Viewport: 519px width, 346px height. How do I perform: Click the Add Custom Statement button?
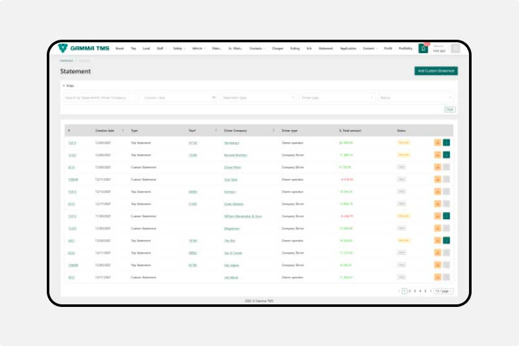pos(436,70)
